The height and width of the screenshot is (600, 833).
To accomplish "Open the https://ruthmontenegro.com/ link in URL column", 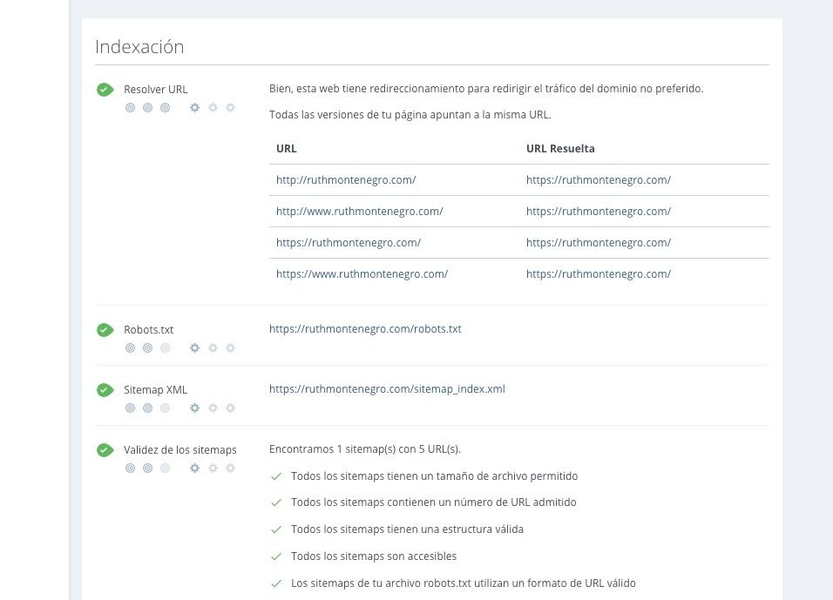I will tap(349, 243).
